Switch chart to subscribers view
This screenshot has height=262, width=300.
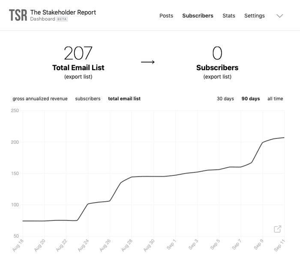[x=87, y=98]
